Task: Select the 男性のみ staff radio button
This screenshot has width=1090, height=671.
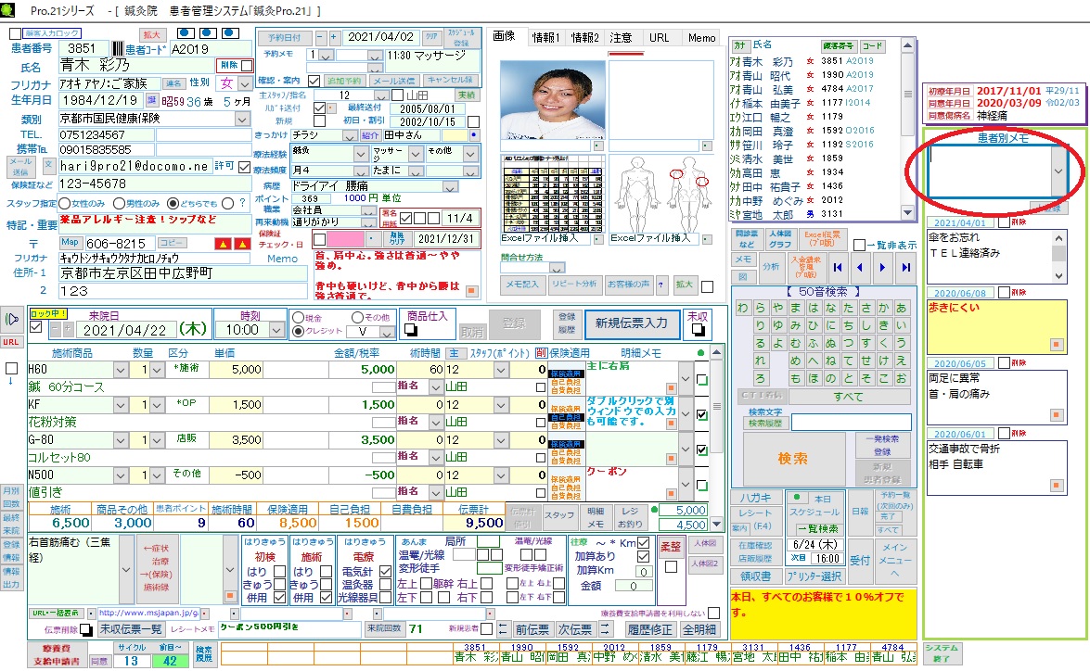Action: pos(119,204)
